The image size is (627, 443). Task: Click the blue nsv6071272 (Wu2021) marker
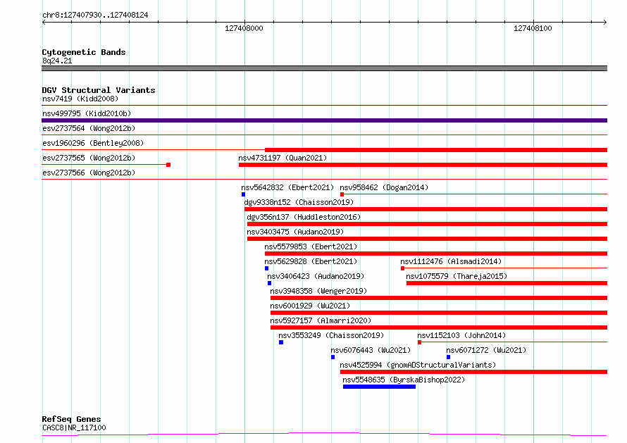448,357
